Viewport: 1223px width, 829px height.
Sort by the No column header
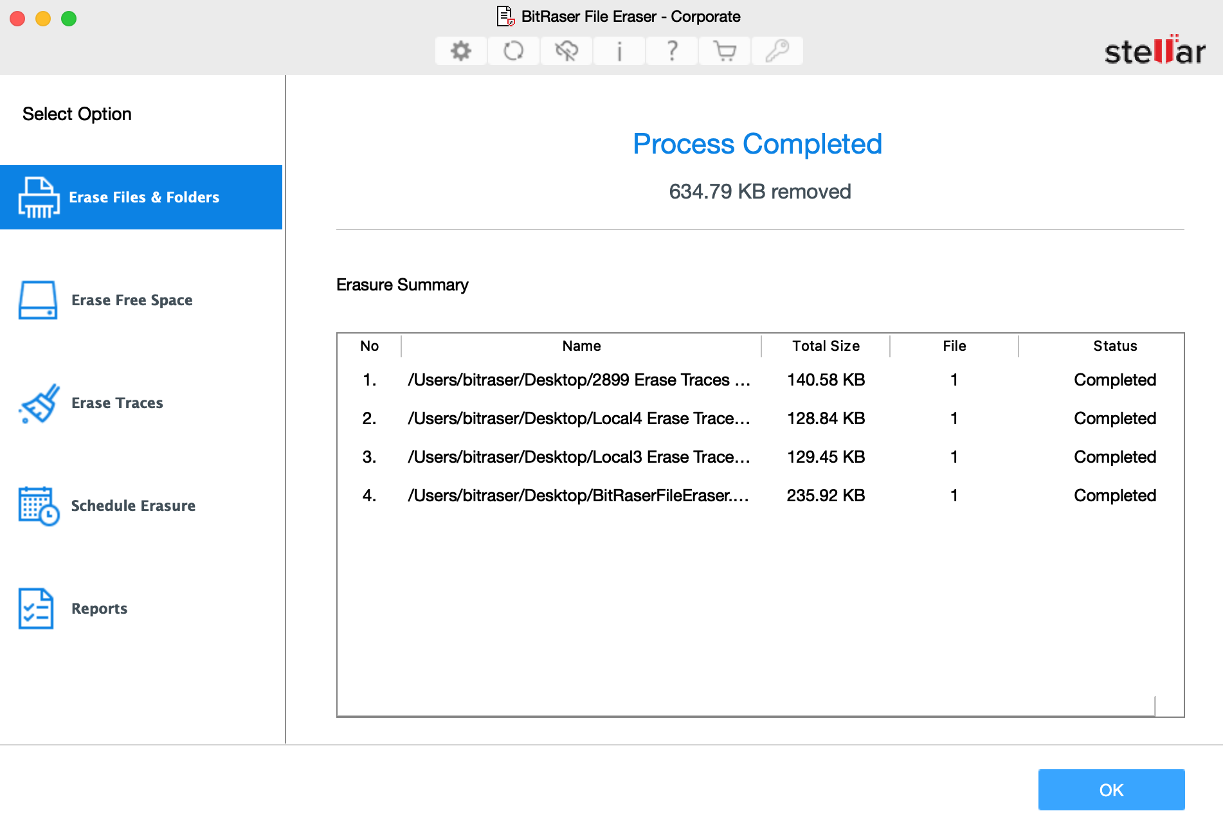click(x=369, y=346)
